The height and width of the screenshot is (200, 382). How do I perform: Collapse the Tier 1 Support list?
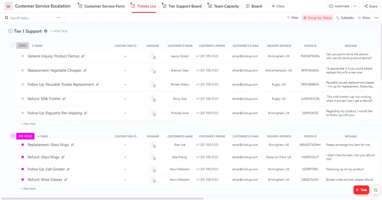tap(10, 31)
